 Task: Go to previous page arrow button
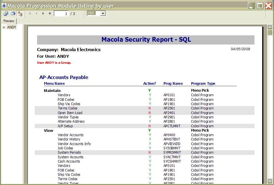click(36, 14)
